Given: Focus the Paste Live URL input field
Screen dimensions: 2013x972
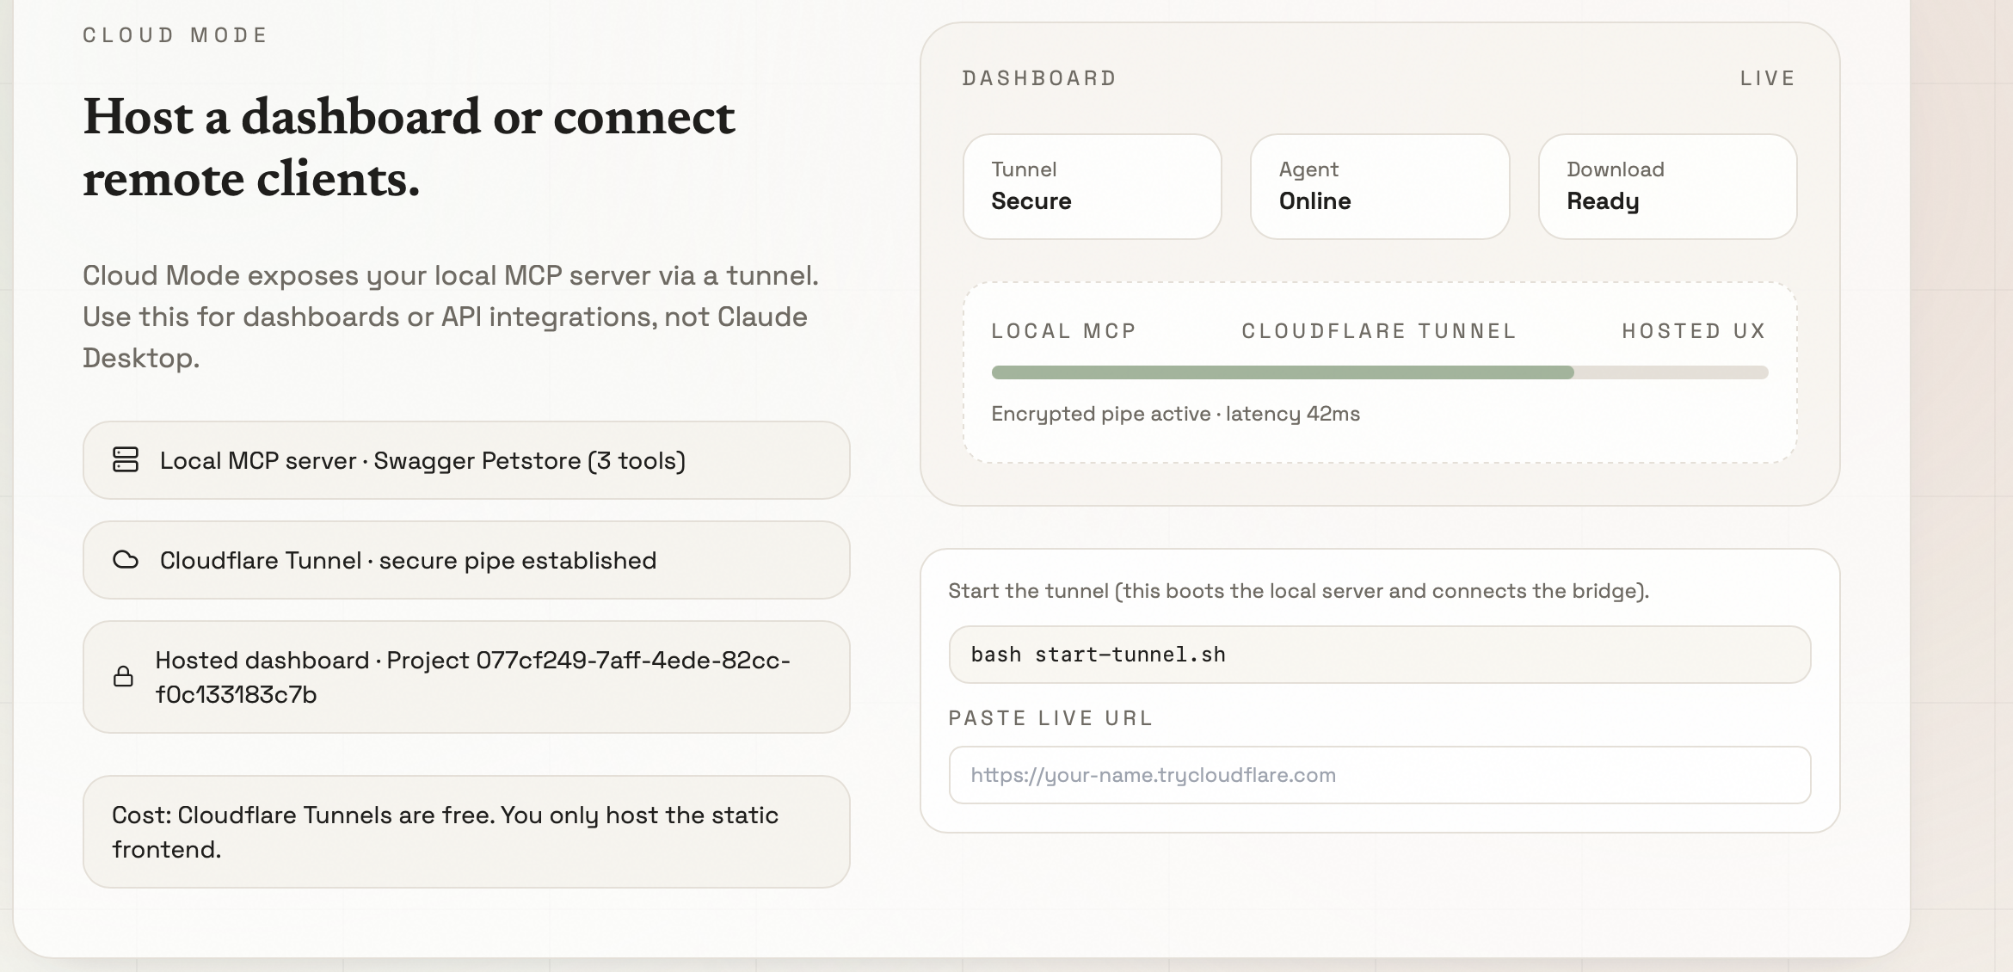Looking at the screenshot, I should coord(1379,775).
